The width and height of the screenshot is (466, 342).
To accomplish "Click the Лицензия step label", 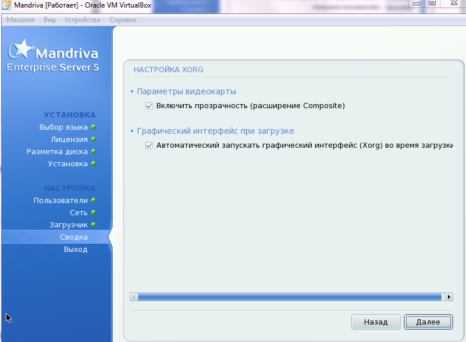I will click(69, 140).
